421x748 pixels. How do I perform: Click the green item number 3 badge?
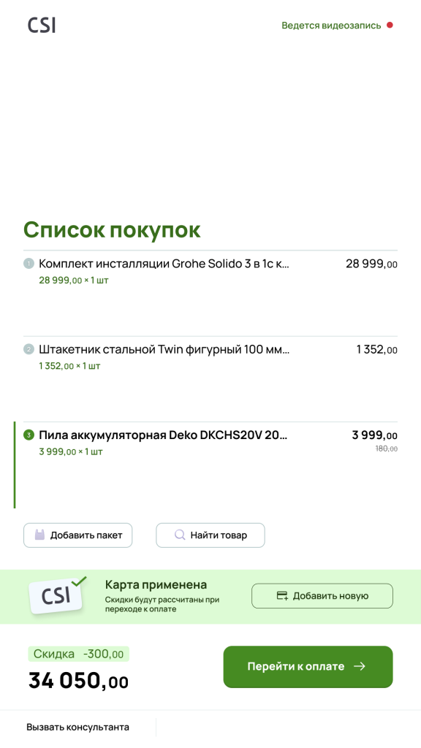29,435
